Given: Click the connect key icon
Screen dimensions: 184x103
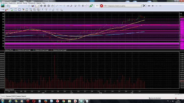Looking at the screenshot, I should 3,10.
